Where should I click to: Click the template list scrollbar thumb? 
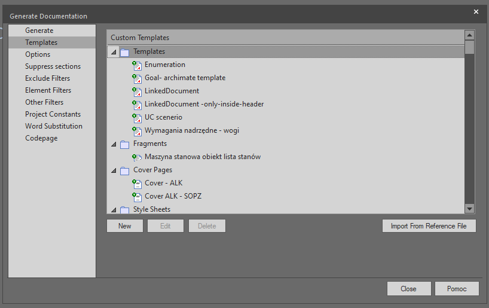click(x=469, y=47)
